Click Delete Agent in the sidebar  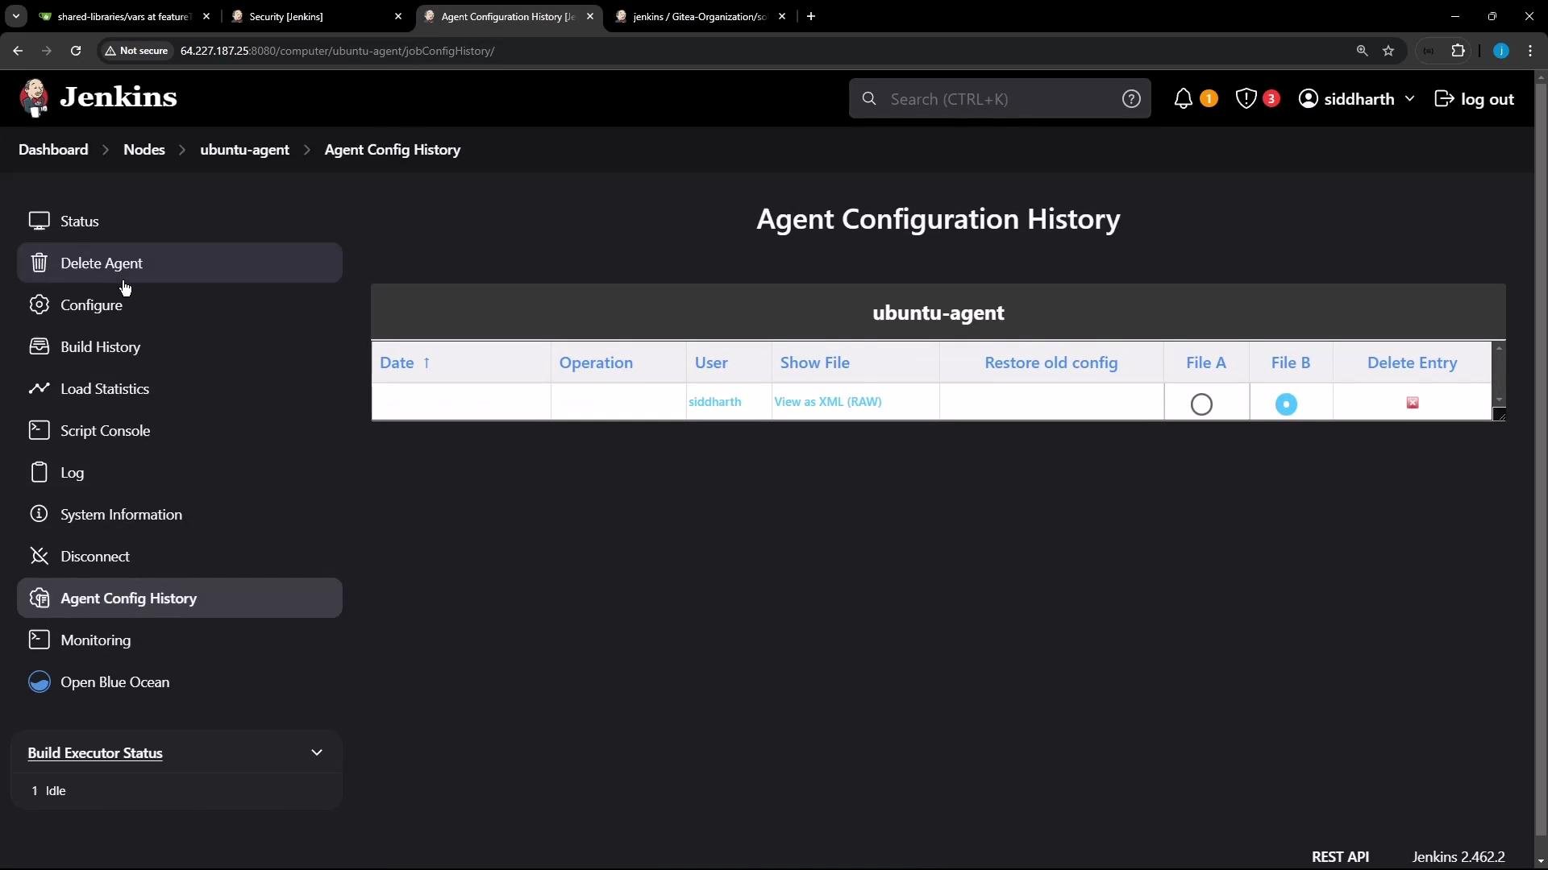179,263
